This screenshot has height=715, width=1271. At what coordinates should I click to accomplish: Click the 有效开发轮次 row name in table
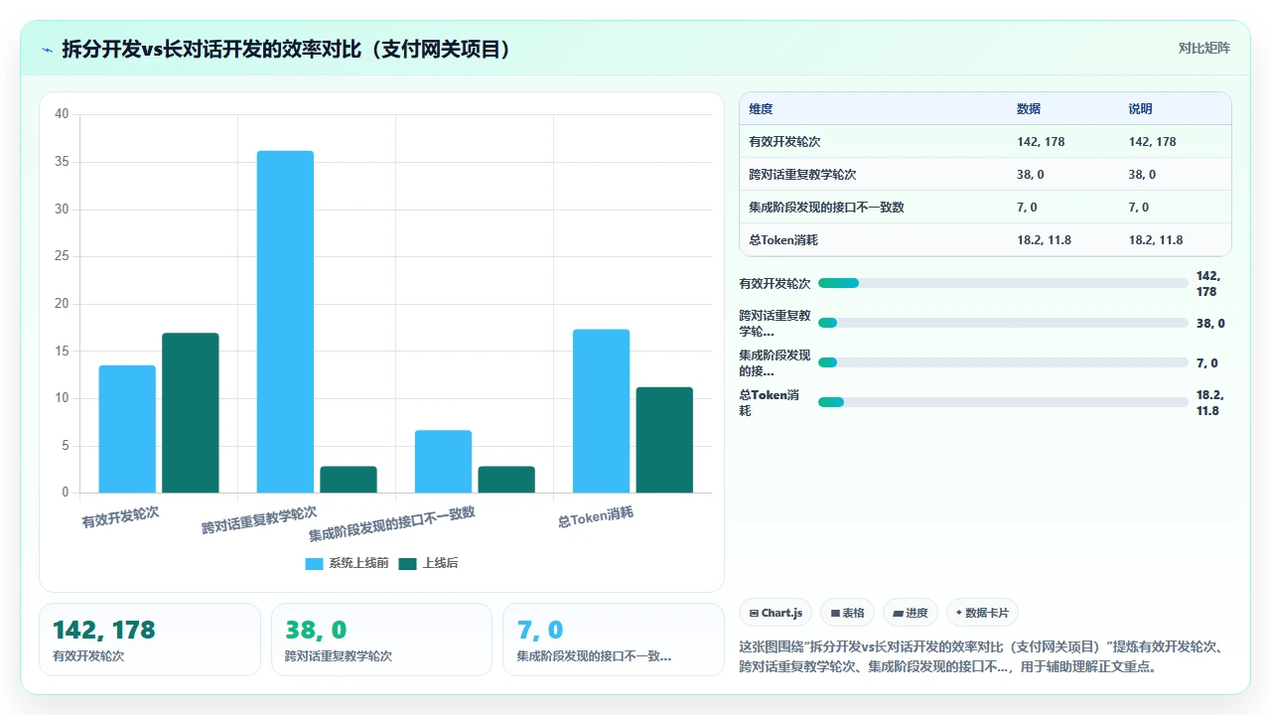[783, 142]
